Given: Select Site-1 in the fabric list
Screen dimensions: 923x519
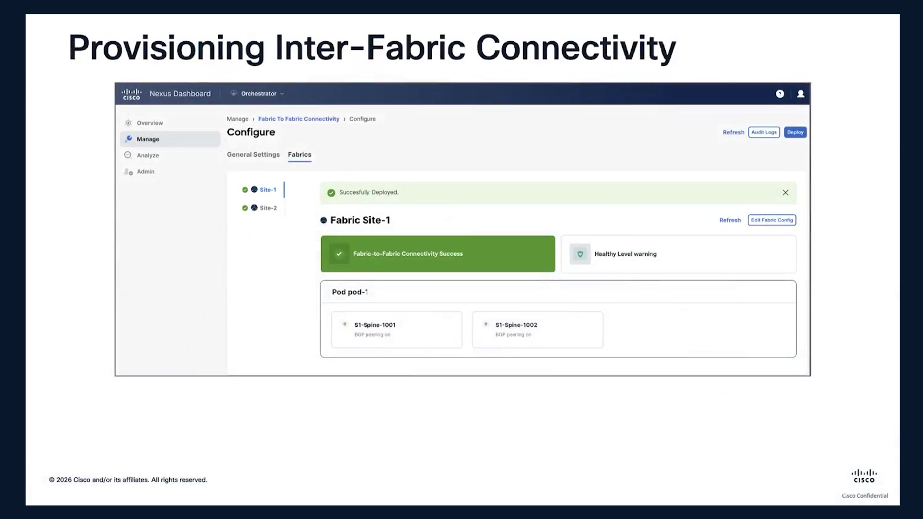Looking at the screenshot, I should (268, 190).
